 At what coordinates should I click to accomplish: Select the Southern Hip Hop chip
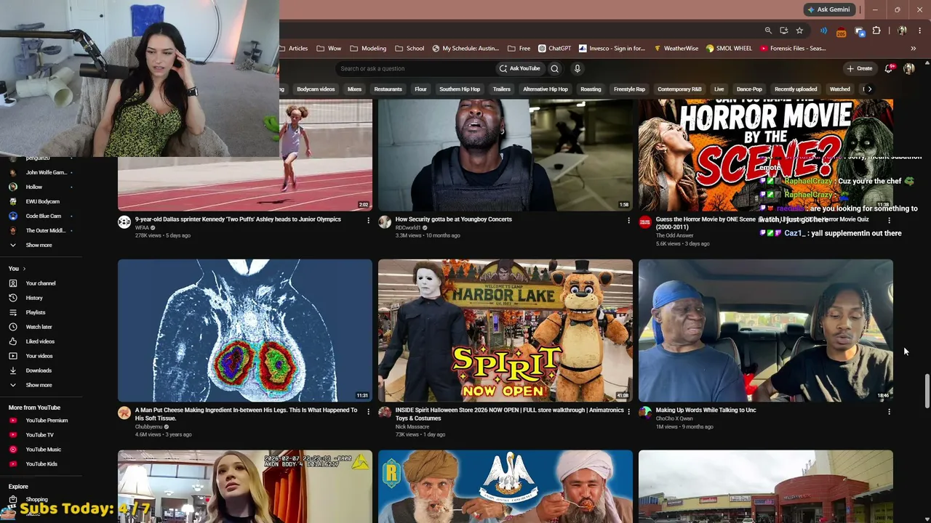click(460, 89)
